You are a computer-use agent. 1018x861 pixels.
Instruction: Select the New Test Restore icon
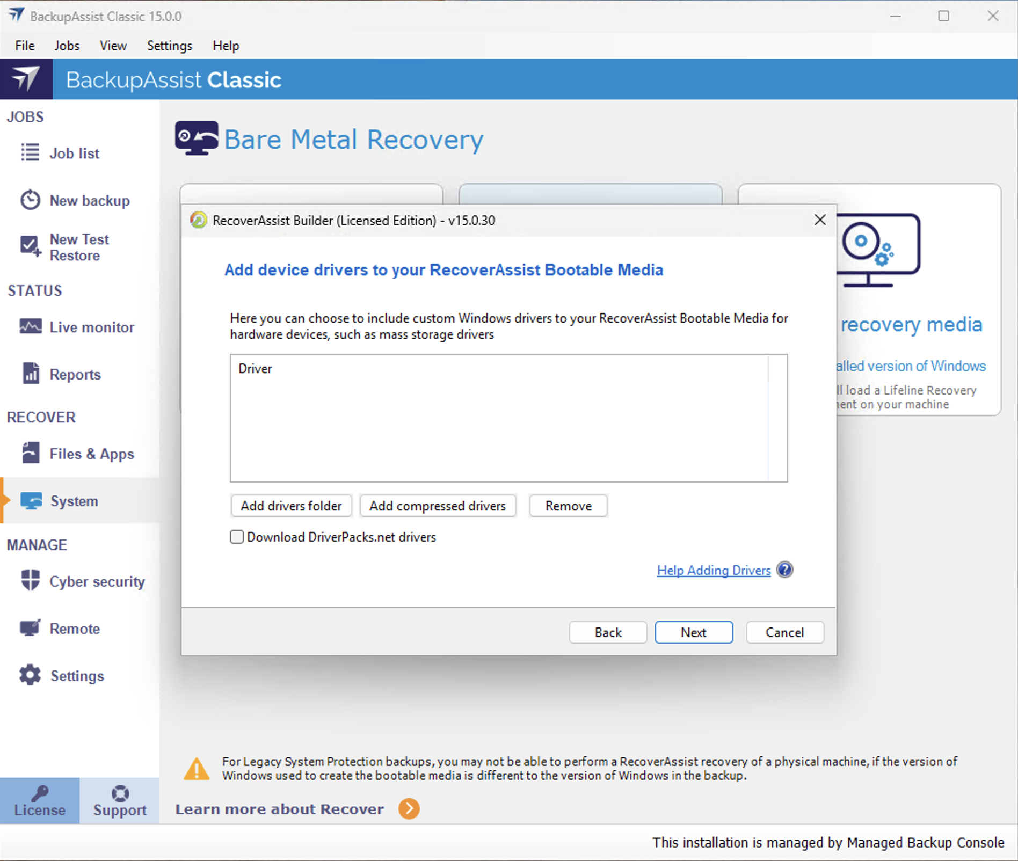click(x=30, y=246)
